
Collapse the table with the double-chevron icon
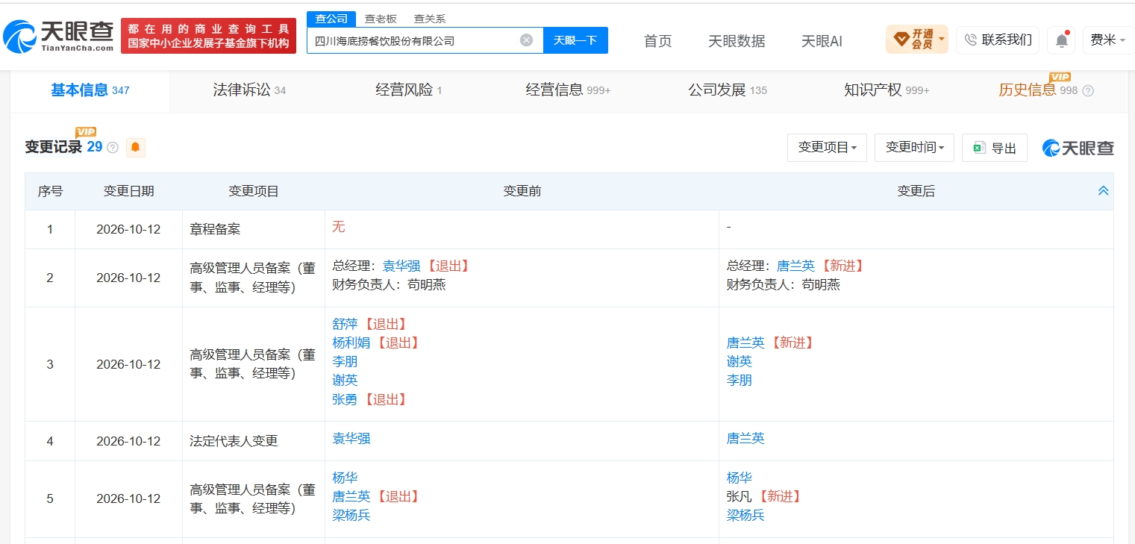click(x=1103, y=191)
